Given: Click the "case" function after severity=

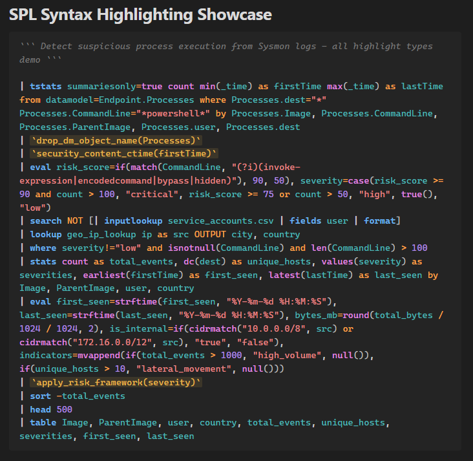Looking at the screenshot, I should [359, 180].
